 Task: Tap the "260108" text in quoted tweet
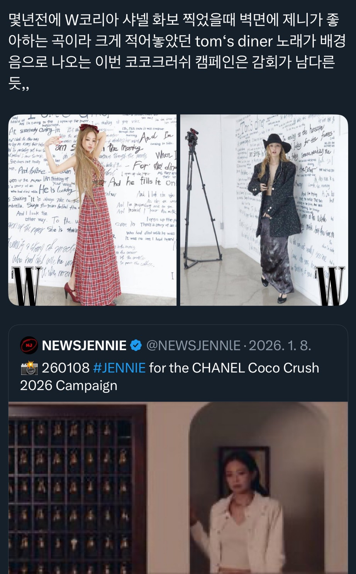[66, 368]
